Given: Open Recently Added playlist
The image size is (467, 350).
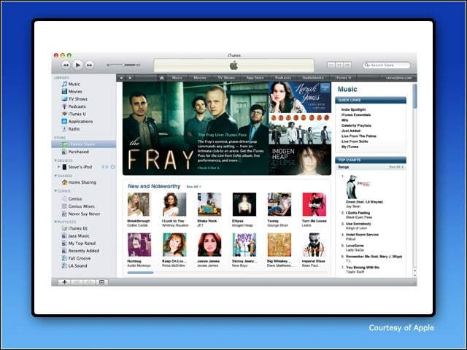Looking at the screenshot, I should coord(80,251).
